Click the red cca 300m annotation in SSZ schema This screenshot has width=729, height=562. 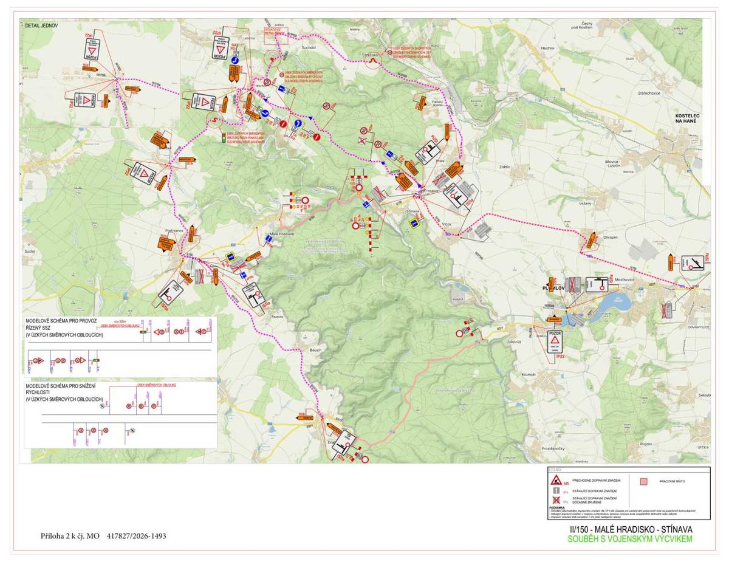(121, 320)
